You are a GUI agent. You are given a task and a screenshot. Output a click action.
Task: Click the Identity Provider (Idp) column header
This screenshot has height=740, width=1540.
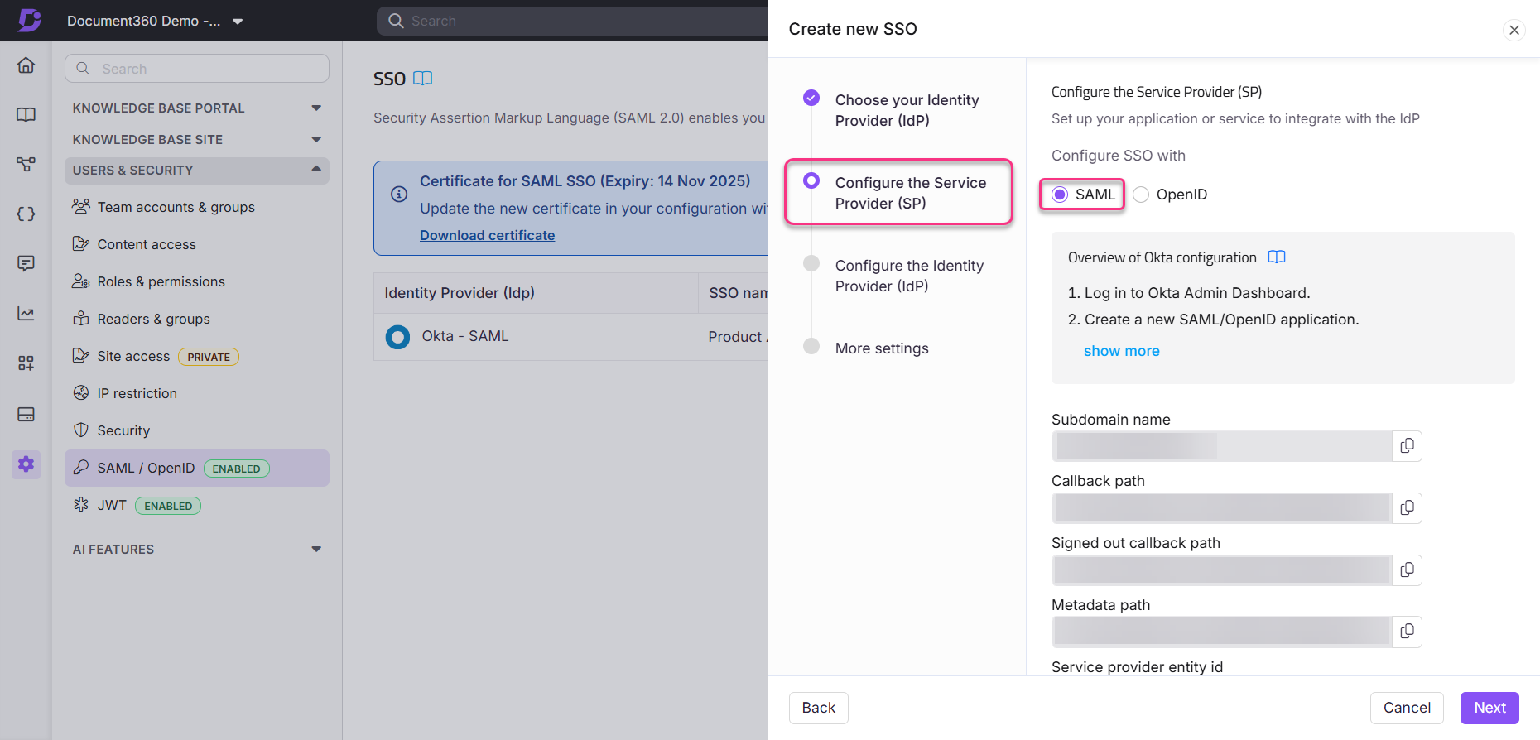pyautogui.click(x=460, y=293)
